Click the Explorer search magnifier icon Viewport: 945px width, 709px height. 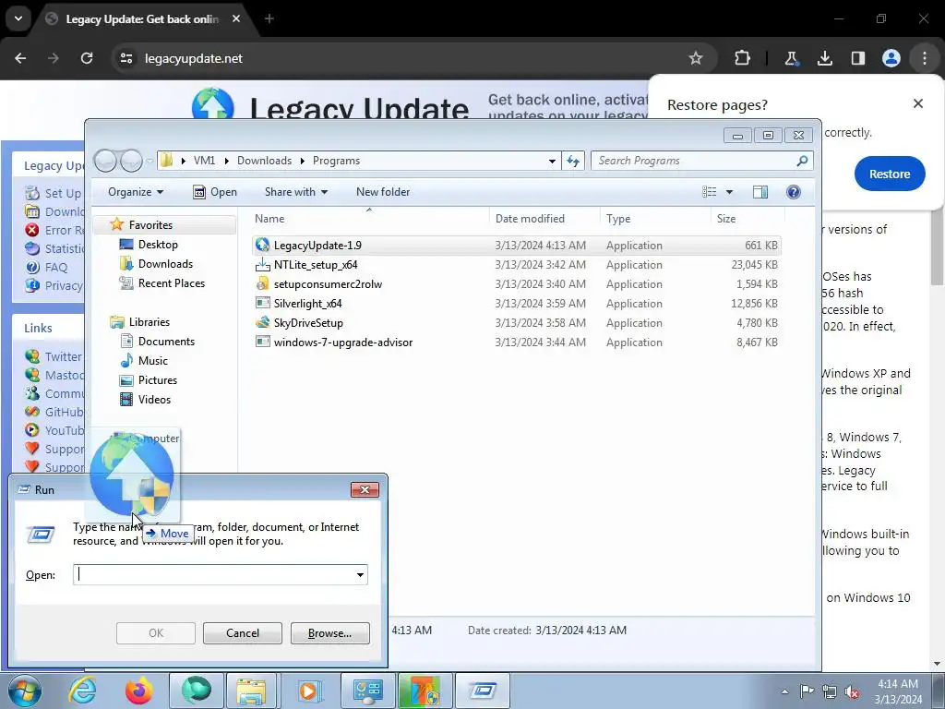[802, 161]
